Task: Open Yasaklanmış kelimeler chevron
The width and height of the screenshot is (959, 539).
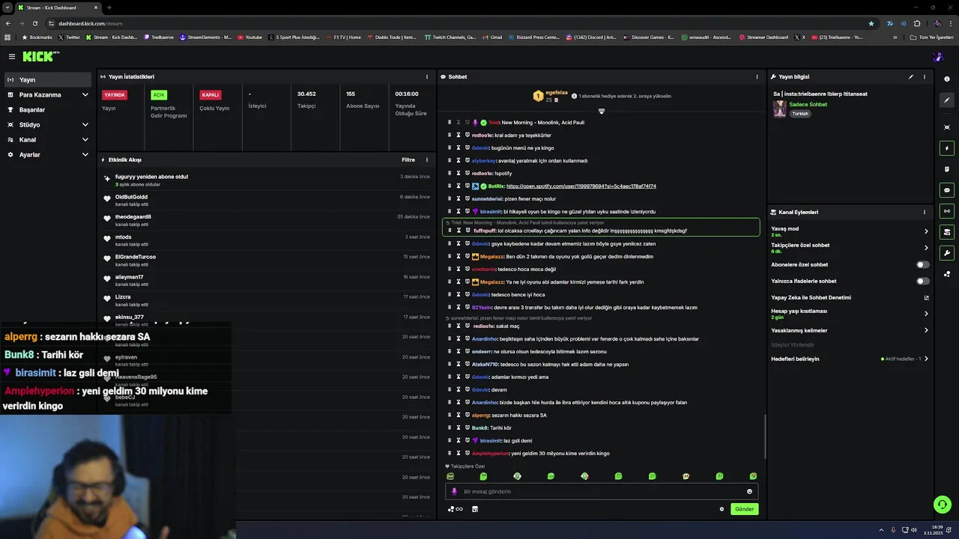Action: click(926, 330)
